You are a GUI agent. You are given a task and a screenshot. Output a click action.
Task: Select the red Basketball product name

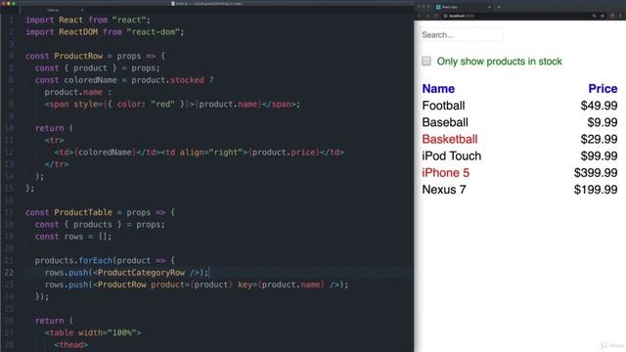coord(450,139)
